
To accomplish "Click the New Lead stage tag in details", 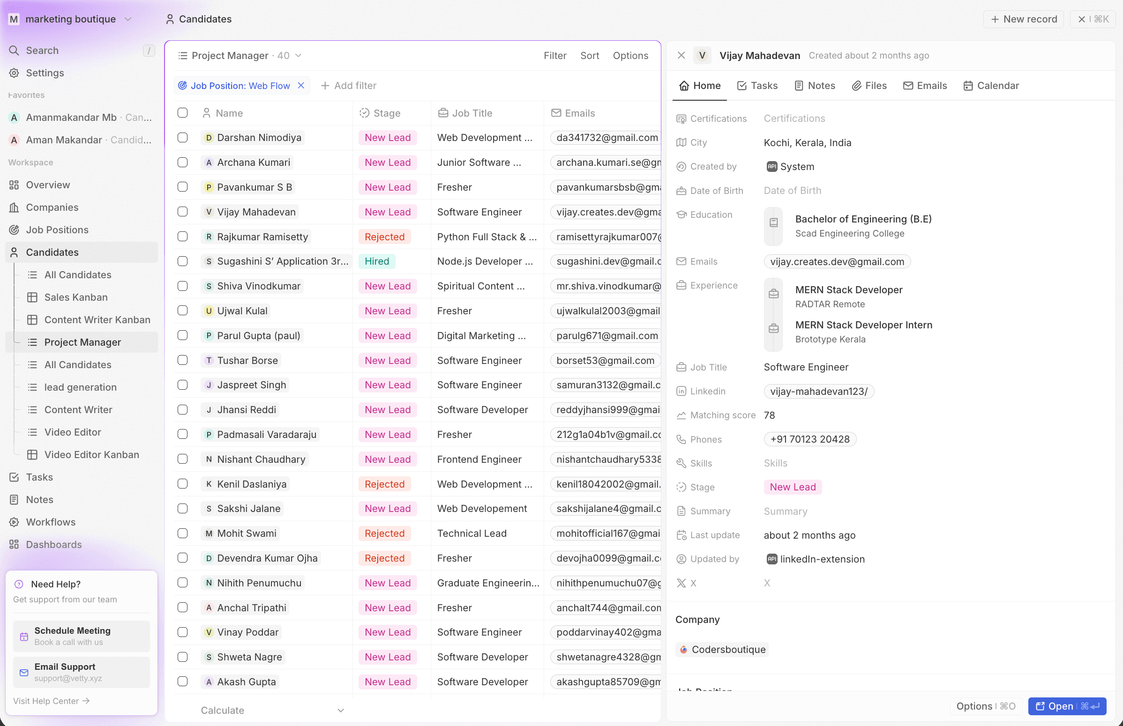I will click(x=793, y=488).
